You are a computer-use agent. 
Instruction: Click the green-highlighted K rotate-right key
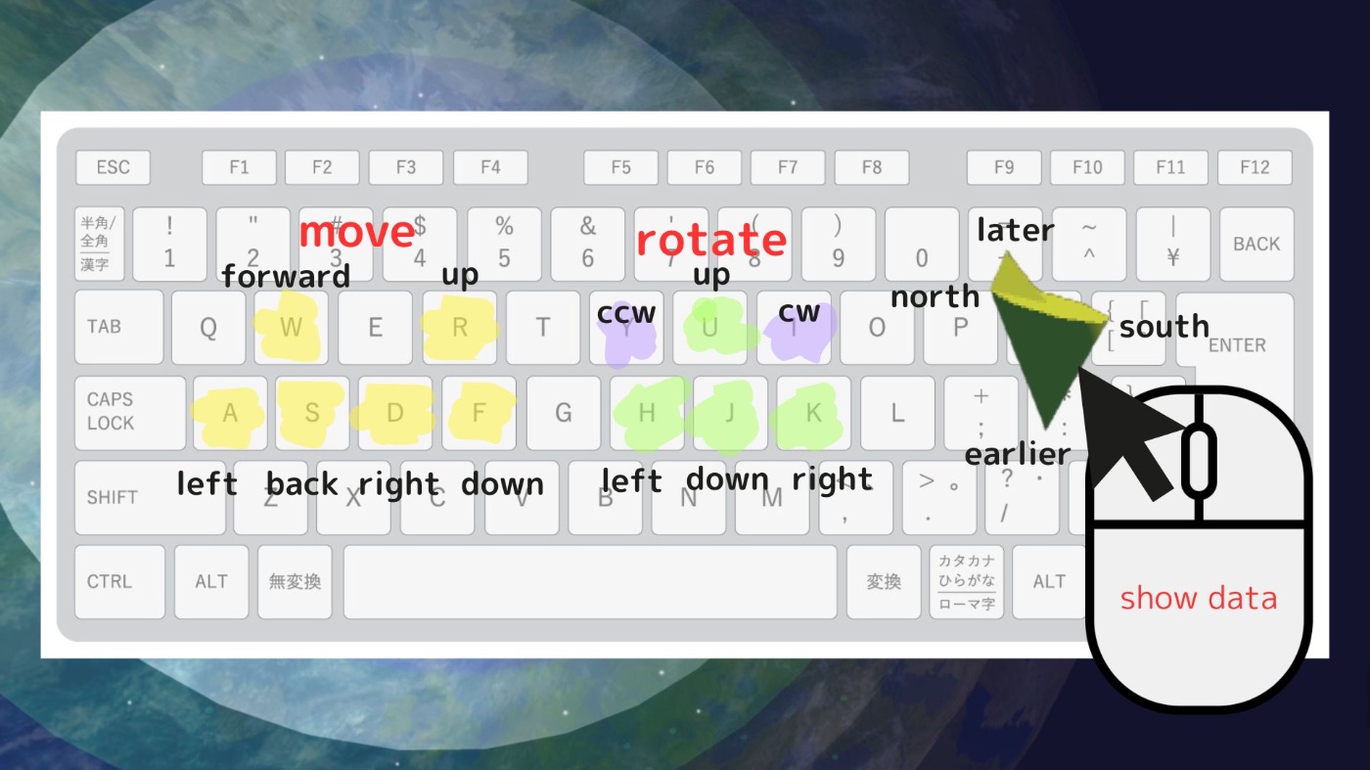point(813,412)
